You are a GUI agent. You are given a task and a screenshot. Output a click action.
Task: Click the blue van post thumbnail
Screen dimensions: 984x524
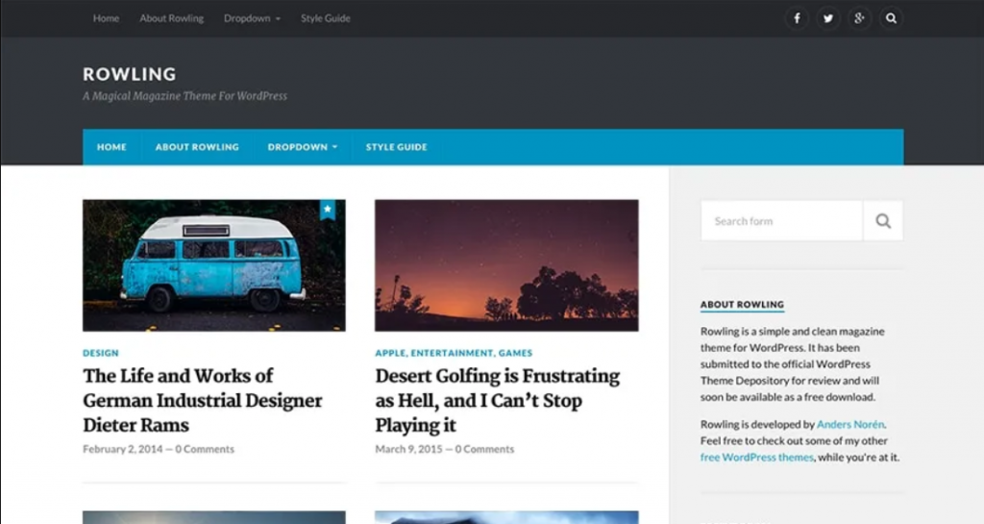[213, 265]
